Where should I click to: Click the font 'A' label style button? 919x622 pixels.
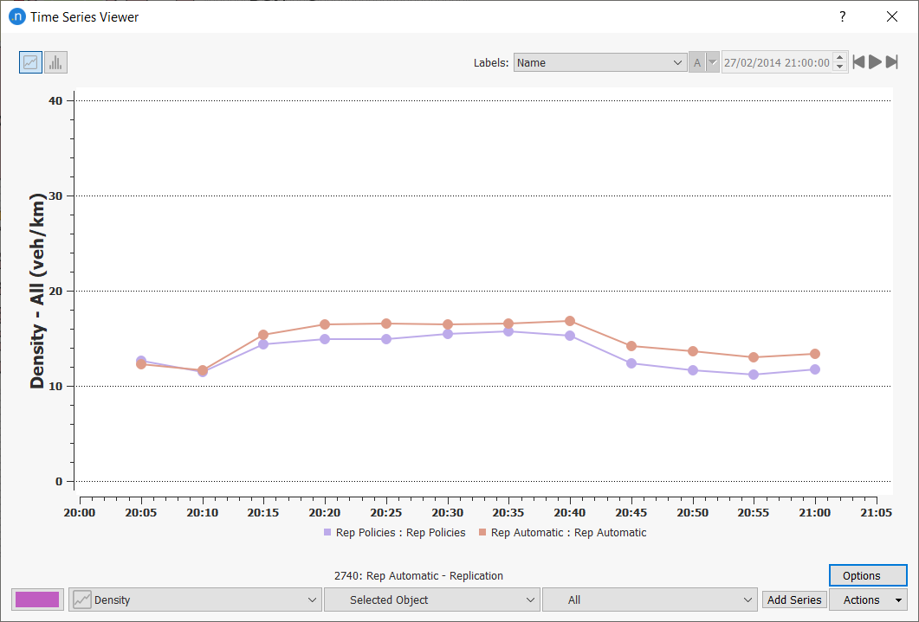[697, 62]
